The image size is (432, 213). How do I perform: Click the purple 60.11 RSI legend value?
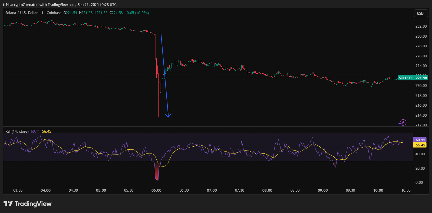(x=35, y=131)
